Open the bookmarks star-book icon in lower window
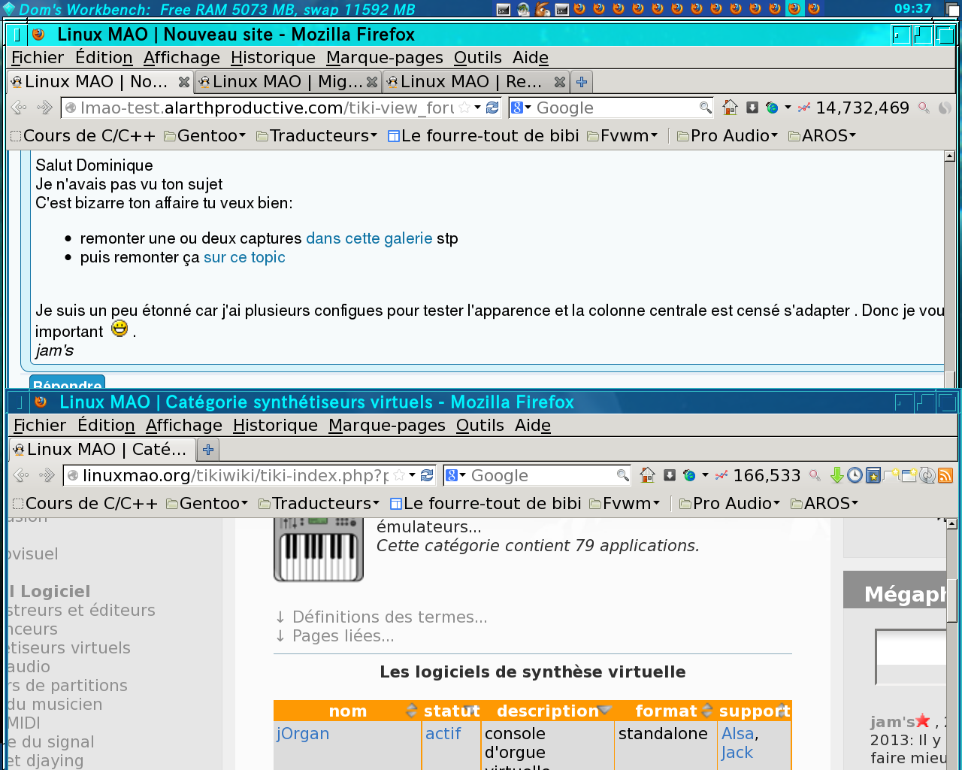 tap(873, 476)
